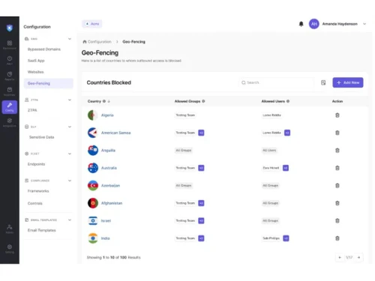Delete the American Samoa row

(337, 133)
